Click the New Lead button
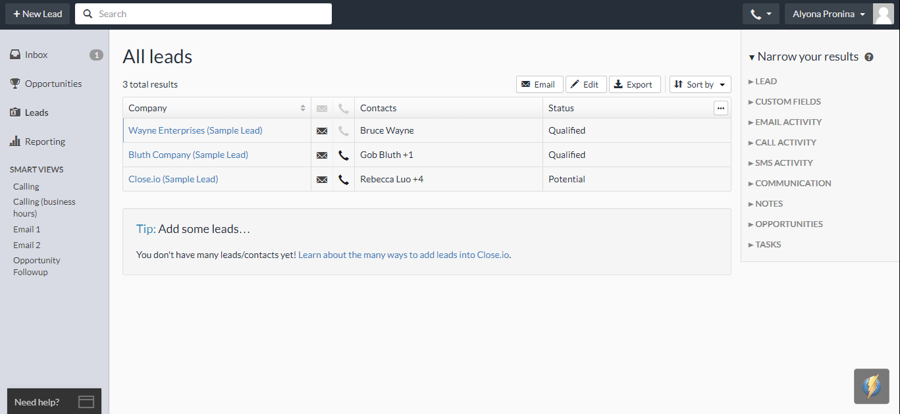 click(x=38, y=14)
